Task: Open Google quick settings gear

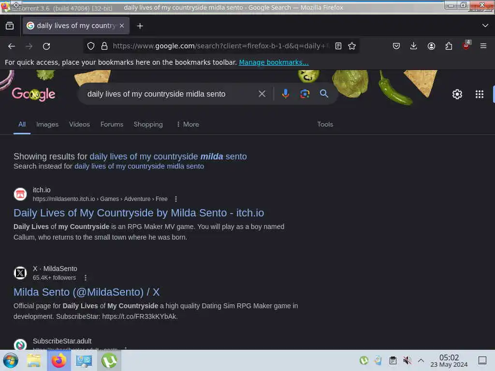Action: [457, 94]
